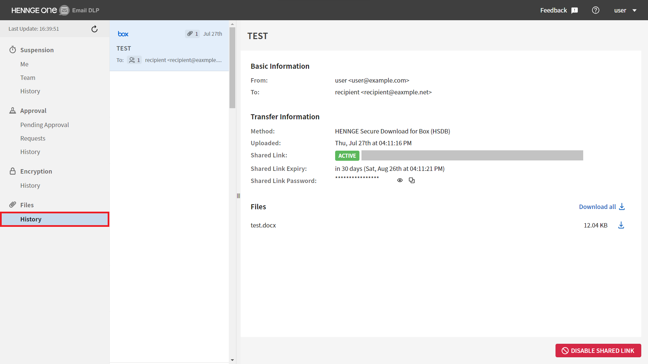Open Requests under Approval
The width and height of the screenshot is (648, 364).
pos(33,138)
